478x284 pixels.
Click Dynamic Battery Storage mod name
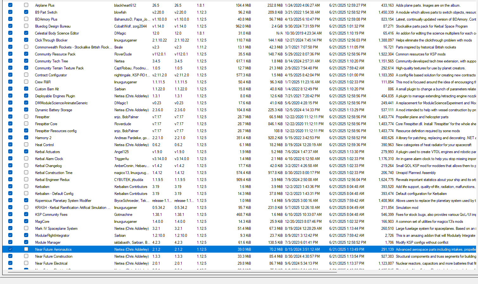pyautogui.click(x=54, y=110)
